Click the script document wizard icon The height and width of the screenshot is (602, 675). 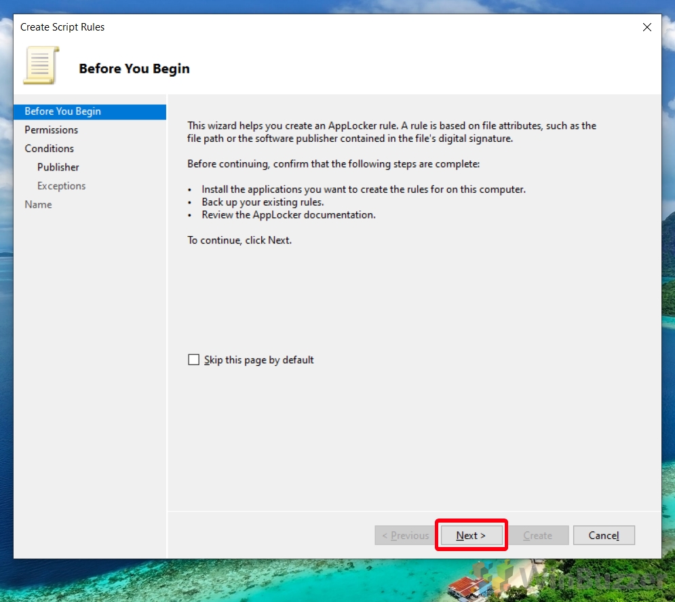click(x=41, y=65)
